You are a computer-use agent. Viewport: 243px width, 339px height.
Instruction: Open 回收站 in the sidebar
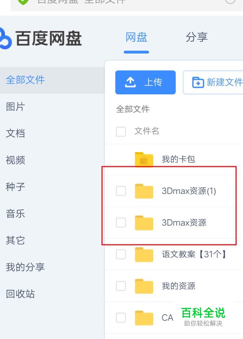coord(20,294)
